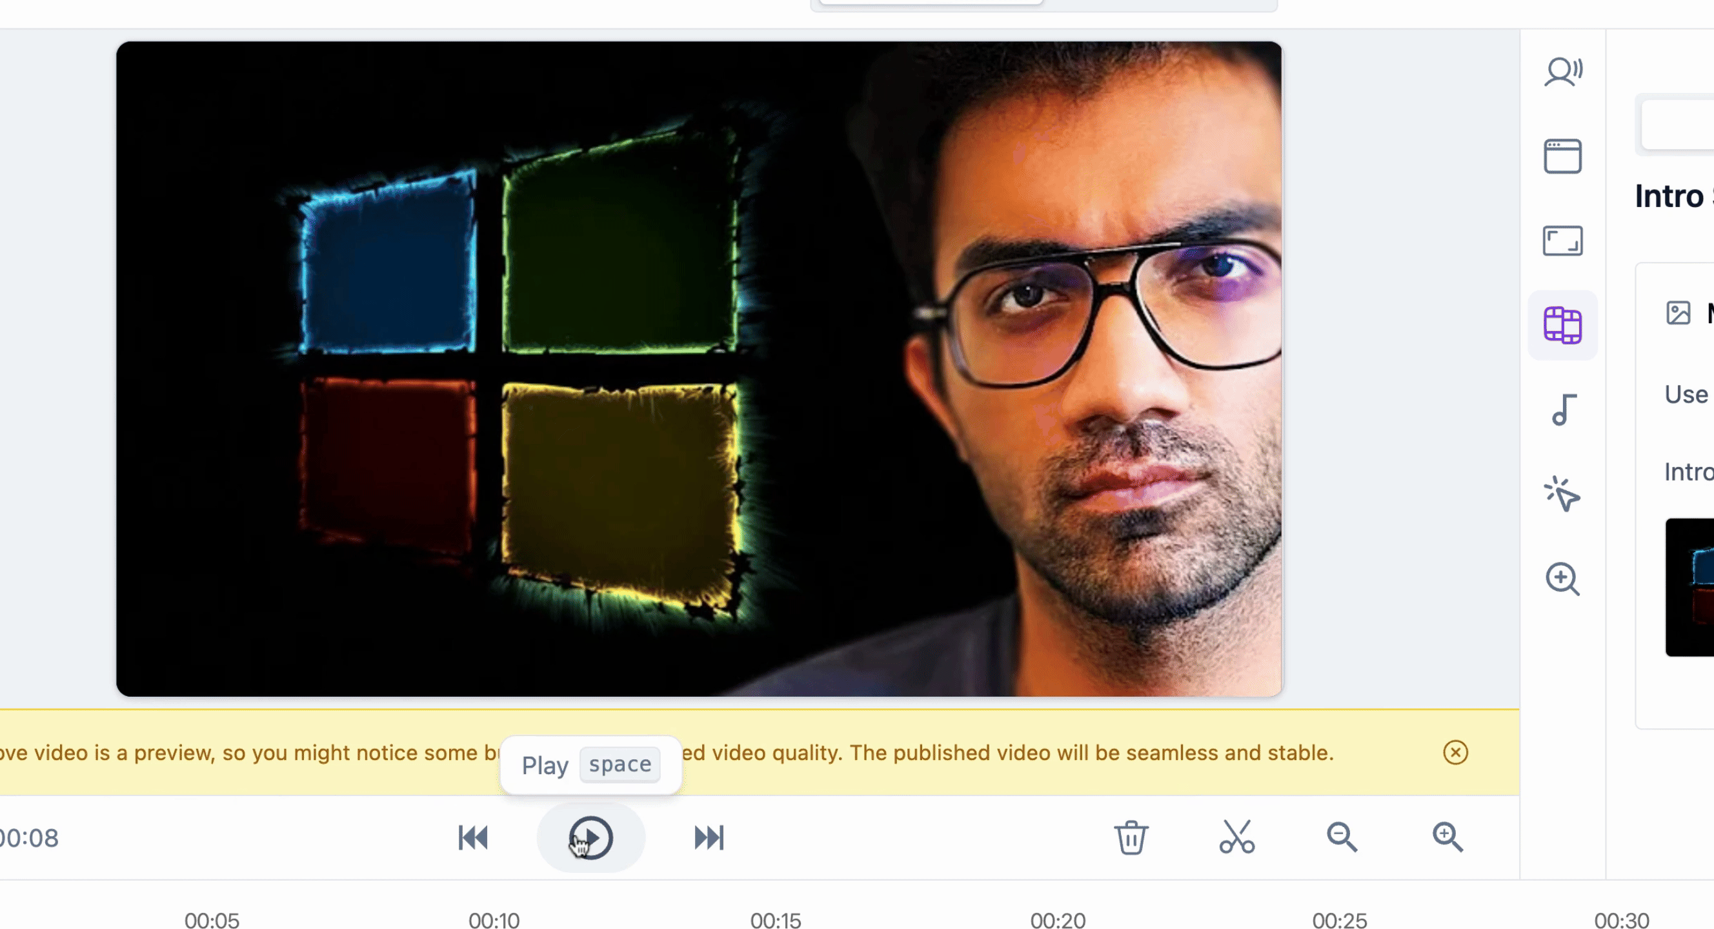The height and width of the screenshot is (929, 1714).
Task: Click the video preview canvas
Action: (699, 369)
